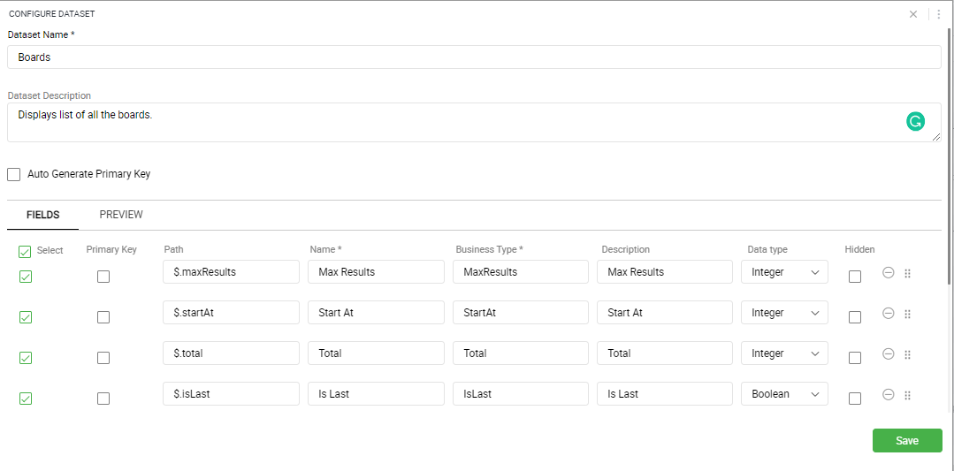Grab the drag handle for Max Results row
This screenshot has width=954, height=471.
[908, 273]
